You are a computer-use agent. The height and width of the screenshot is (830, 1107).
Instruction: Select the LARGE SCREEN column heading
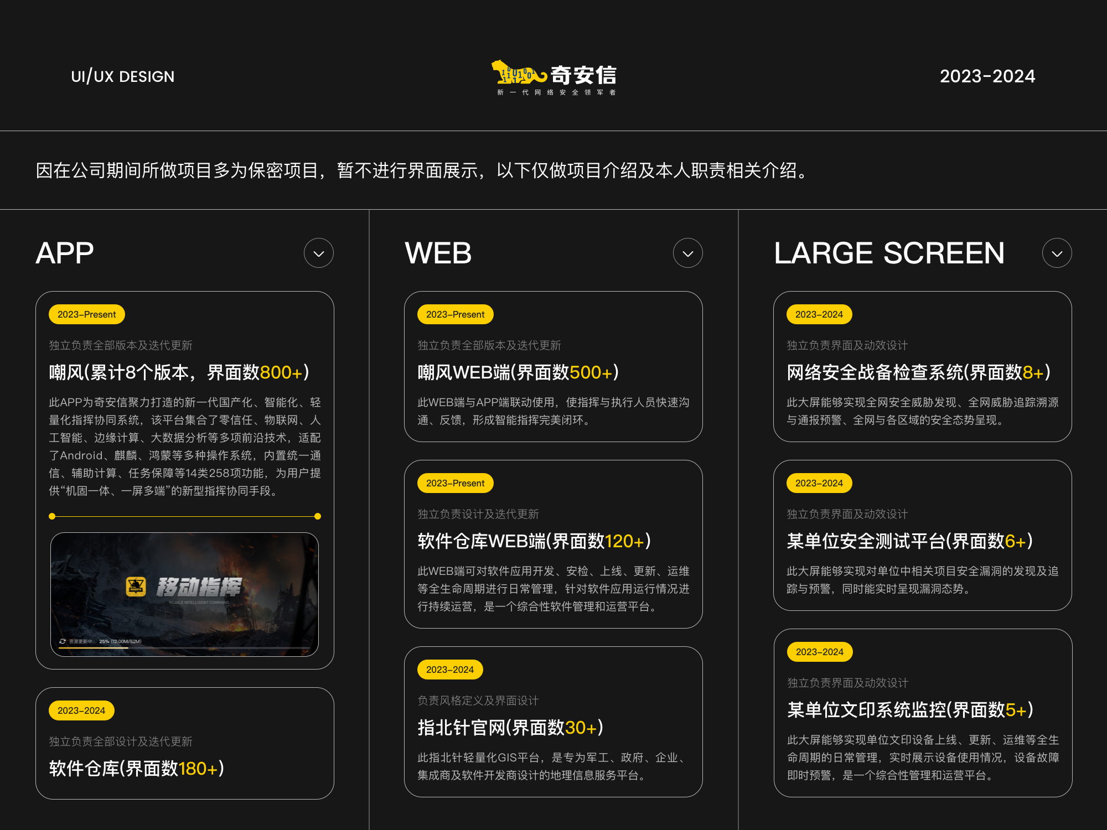click(x=889, y=253)
